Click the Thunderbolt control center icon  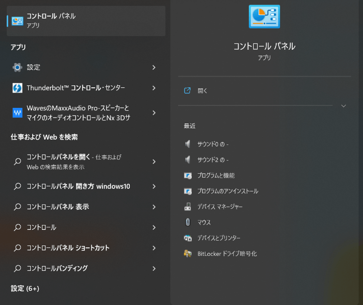point(18,88)
